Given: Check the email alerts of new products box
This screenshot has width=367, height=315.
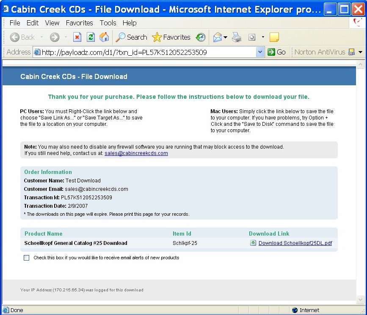Looking at the screenshot, I should tap(26, 258).
